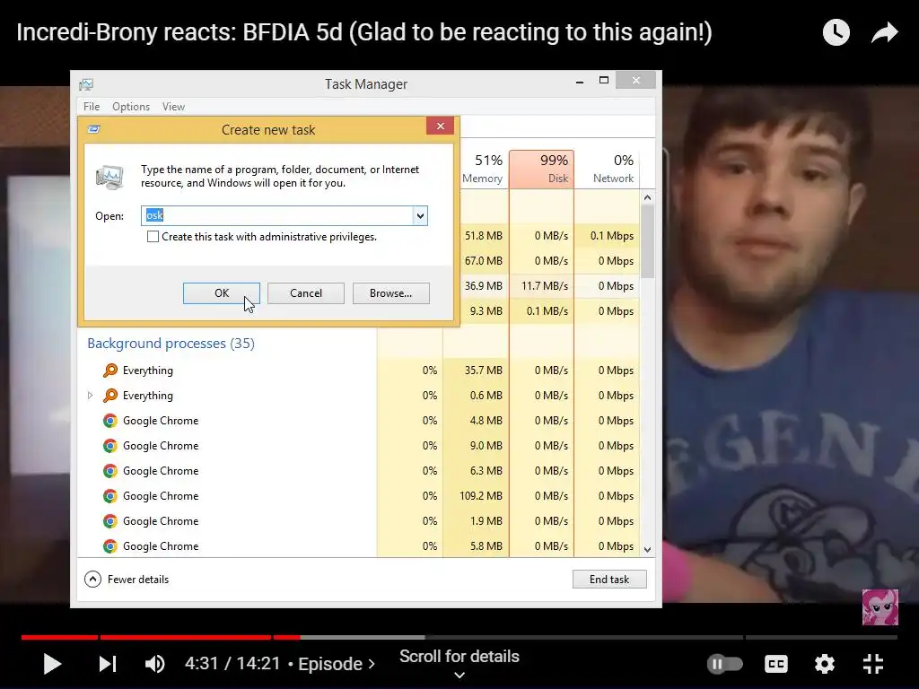Image resolution: width=919 pixels, height=689 pixels.
Task: Sort by the Disk column header
Action: click(541, 169)
